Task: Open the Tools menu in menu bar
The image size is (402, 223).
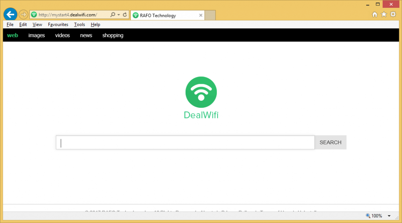Action: (79, 24)
